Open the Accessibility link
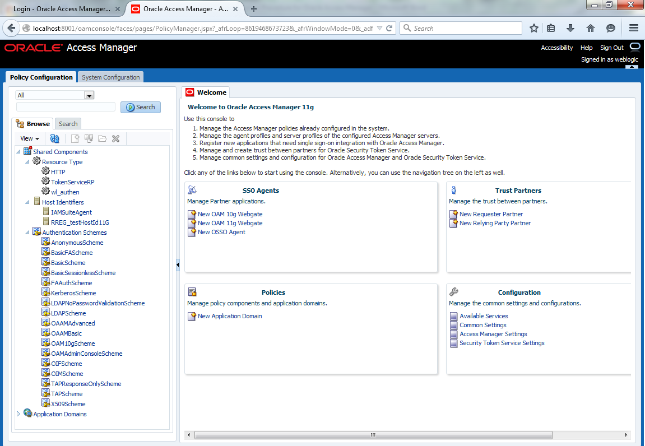 556,47
